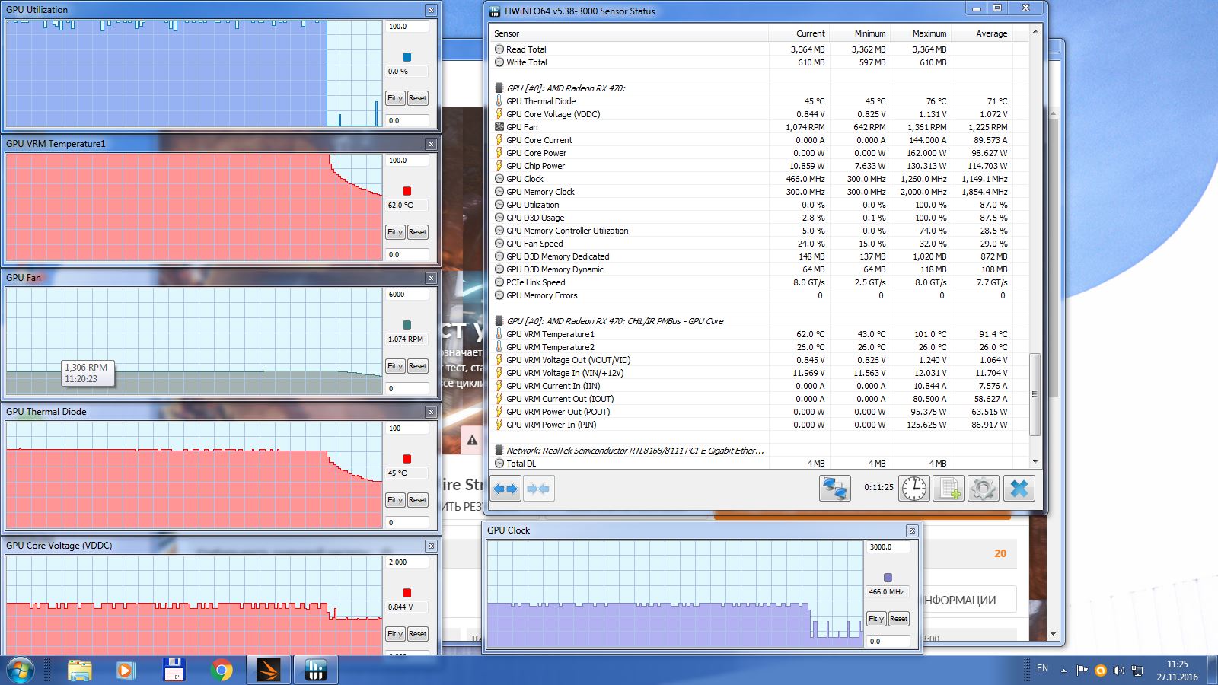Open sensor settings gear button

tap(983, 488)
